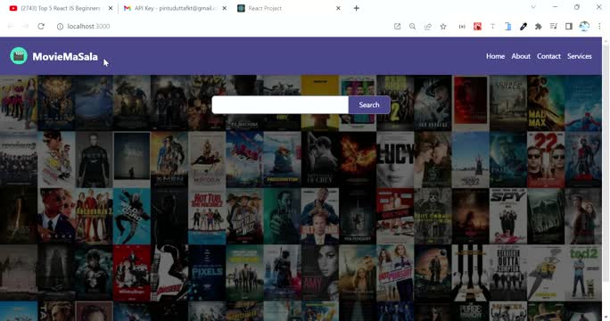View site information icon in address bar

tap(60, 27)
